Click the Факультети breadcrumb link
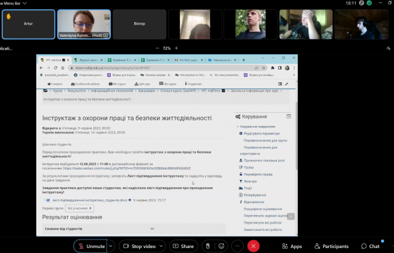 [x=76, y=91]
